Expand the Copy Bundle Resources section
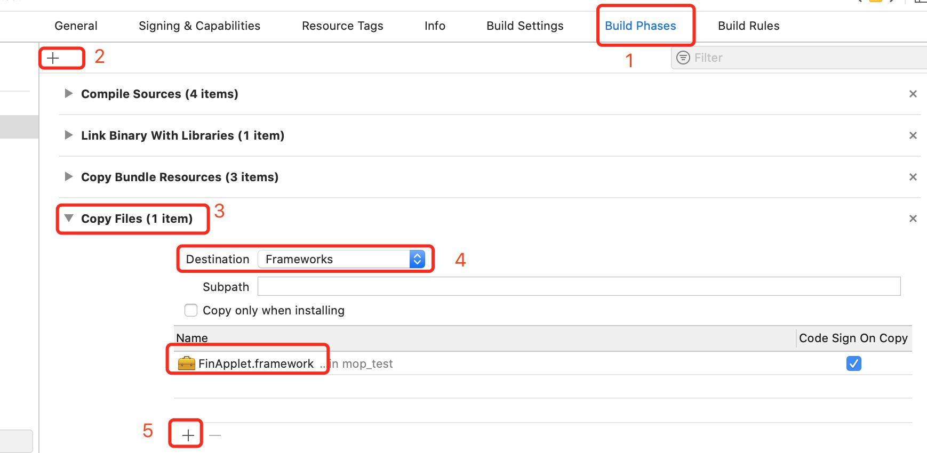Image resolution: width=927 pixels, height=453 pixels. coord(68,177)
